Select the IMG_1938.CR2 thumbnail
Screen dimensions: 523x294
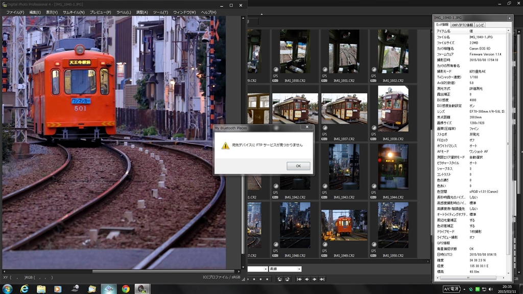coord(393,108)
